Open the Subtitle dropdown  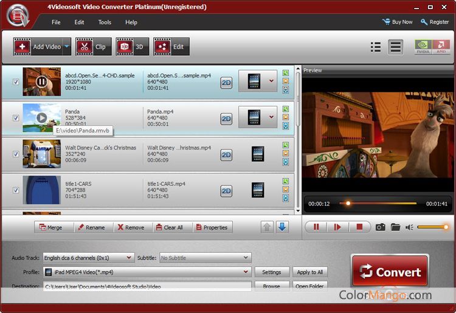tap(206, 258)
